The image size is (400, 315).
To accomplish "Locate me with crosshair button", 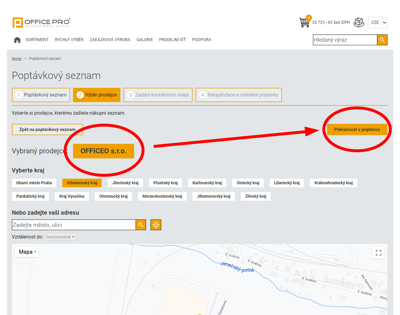I will [x=156, y=225].
